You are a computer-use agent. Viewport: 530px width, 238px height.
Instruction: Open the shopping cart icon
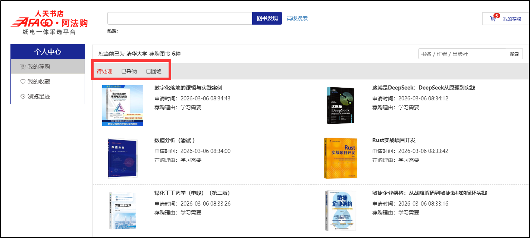point(493,18)
